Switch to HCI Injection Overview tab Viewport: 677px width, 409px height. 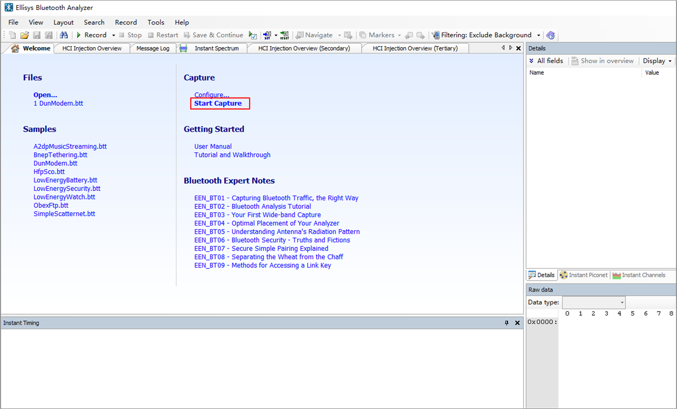pos(92,48)
